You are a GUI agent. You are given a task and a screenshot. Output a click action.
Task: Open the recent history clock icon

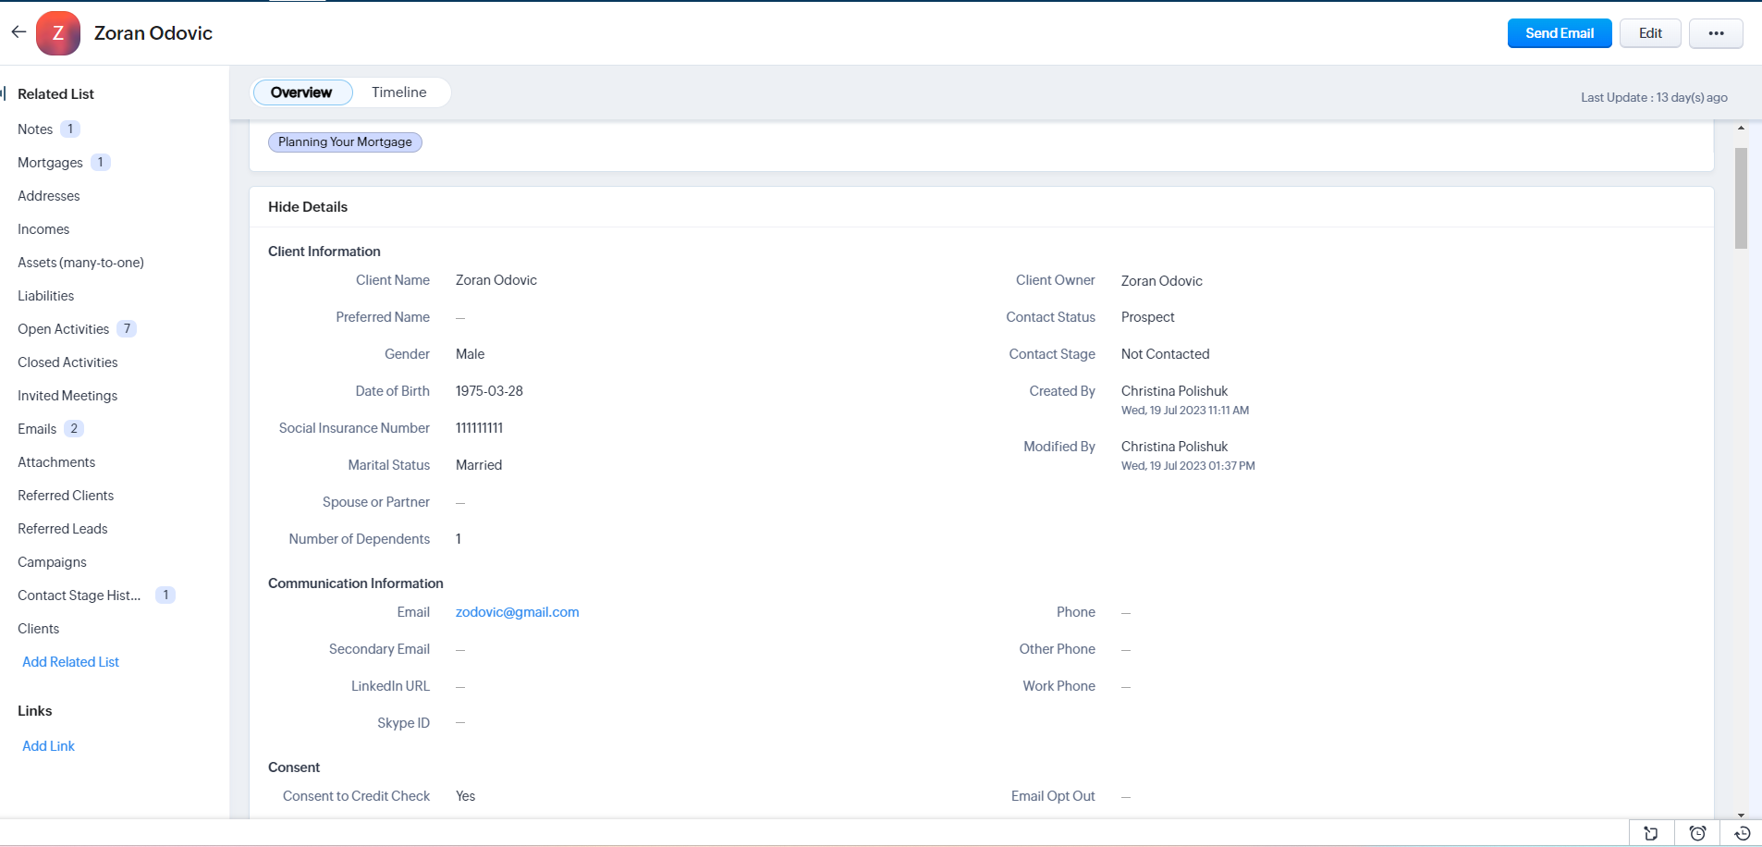[x=1742, y=833]
